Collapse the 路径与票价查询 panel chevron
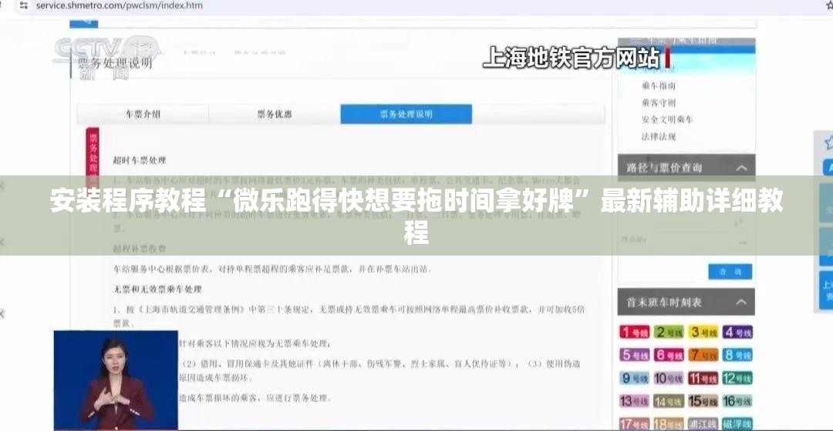833x431 pixels. tap(742, 168)
